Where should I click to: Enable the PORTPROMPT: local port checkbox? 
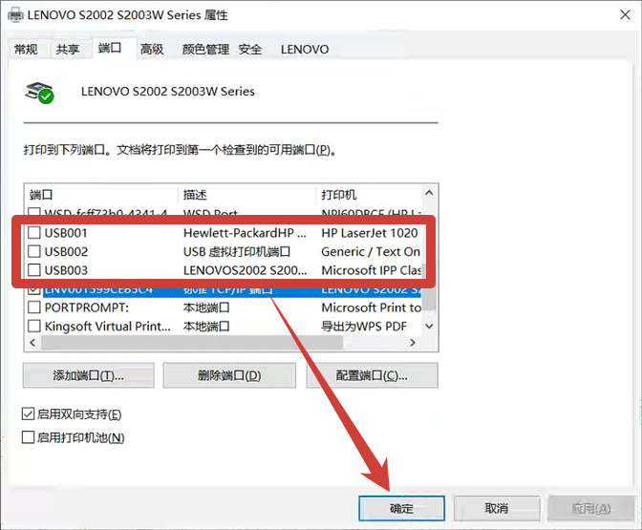(34, 307)
